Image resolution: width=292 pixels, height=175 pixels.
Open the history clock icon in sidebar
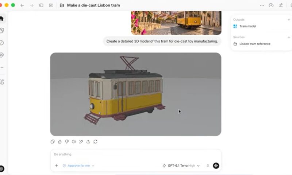pos(1,43)
